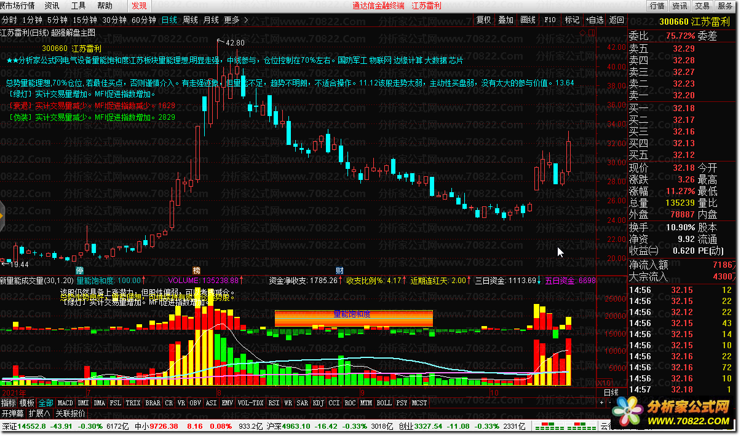Toggle the 开弹幕 button

12,413
